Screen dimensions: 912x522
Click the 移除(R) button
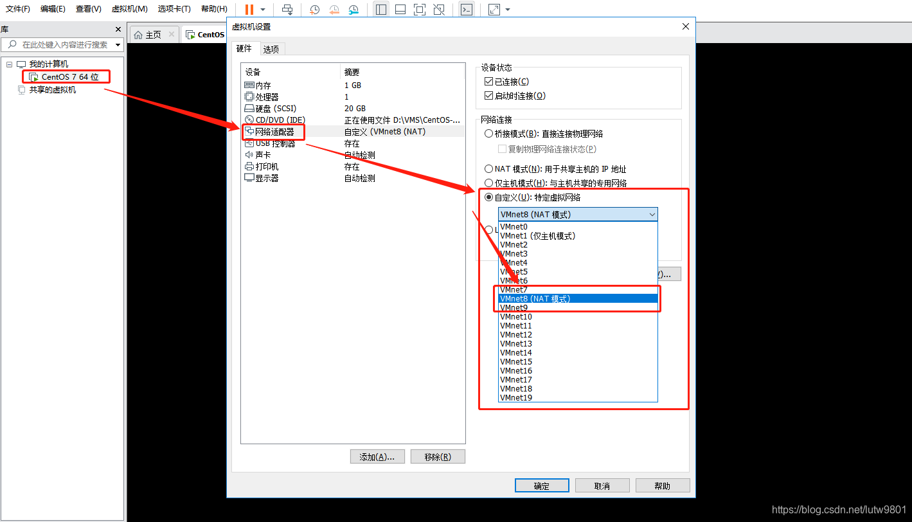click(438, 457)
